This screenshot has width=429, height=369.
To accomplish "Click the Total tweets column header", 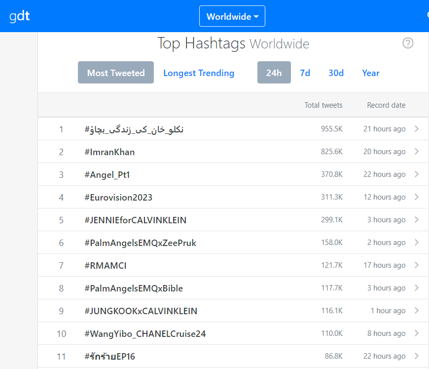I will pos(323,105).
